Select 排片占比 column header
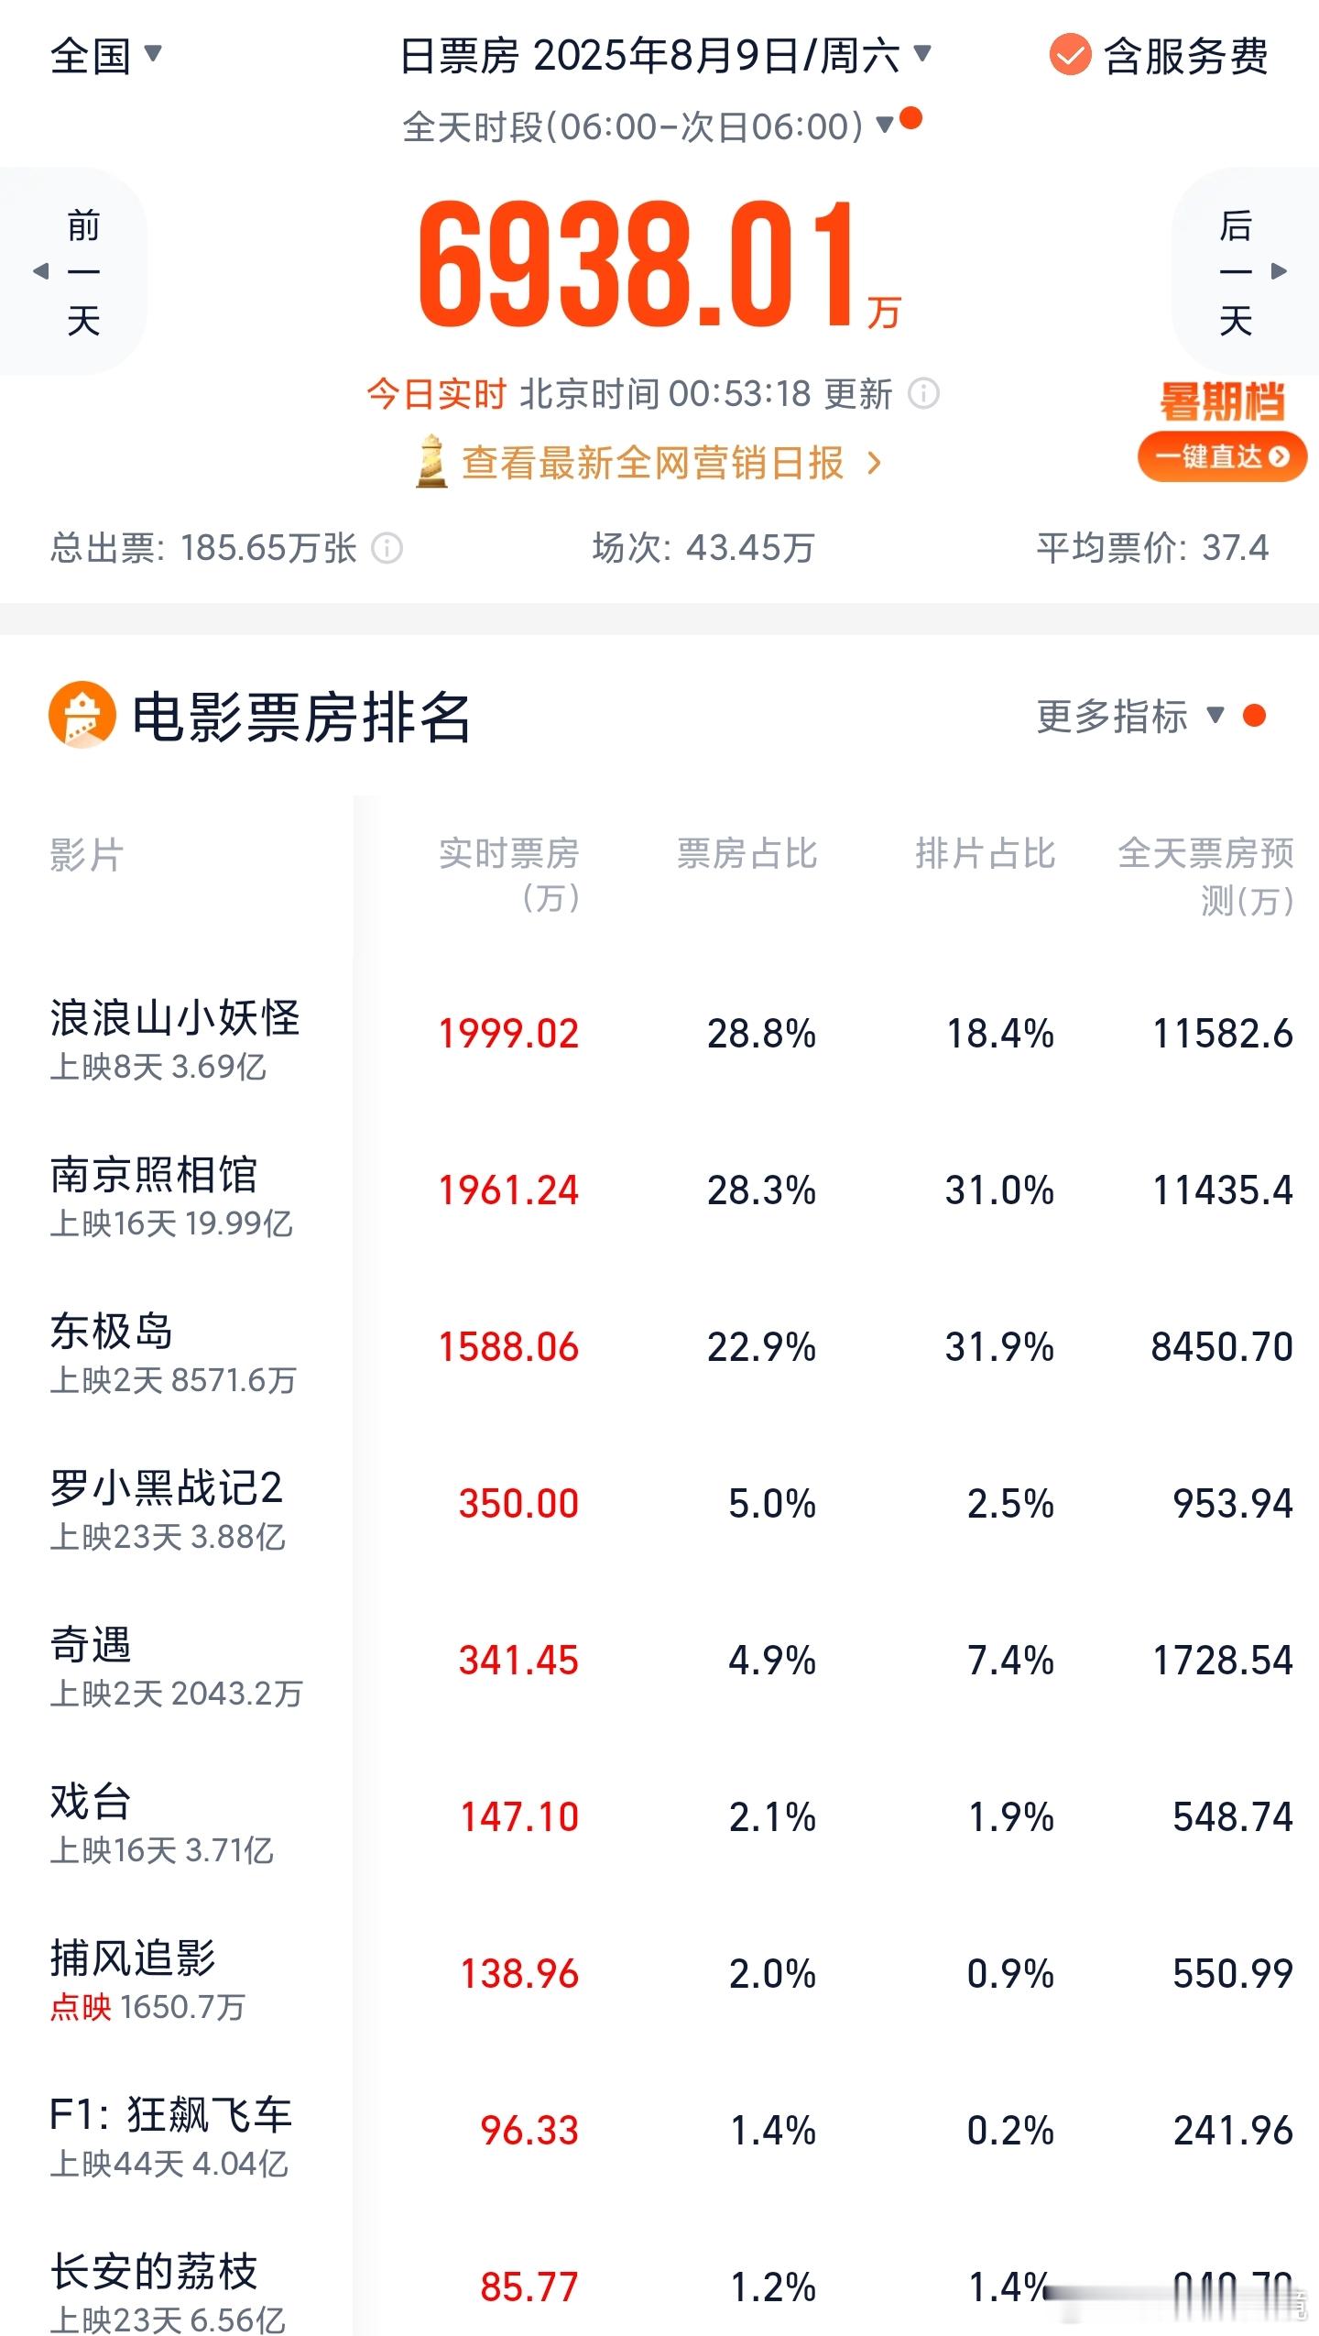Viewport: 1319px width, 2336px height. (986, 853)
